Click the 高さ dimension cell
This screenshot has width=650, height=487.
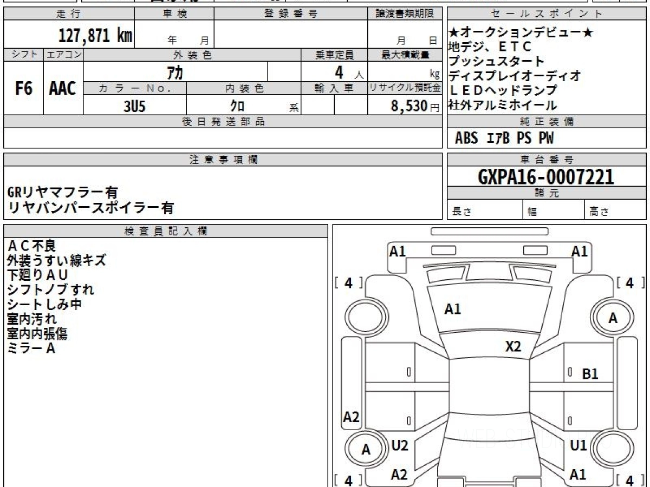pos(615,210)
